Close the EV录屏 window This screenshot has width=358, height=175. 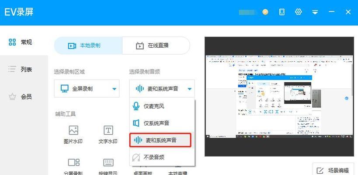348,12
